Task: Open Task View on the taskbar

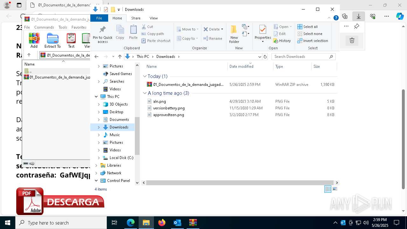Action: 114,223
